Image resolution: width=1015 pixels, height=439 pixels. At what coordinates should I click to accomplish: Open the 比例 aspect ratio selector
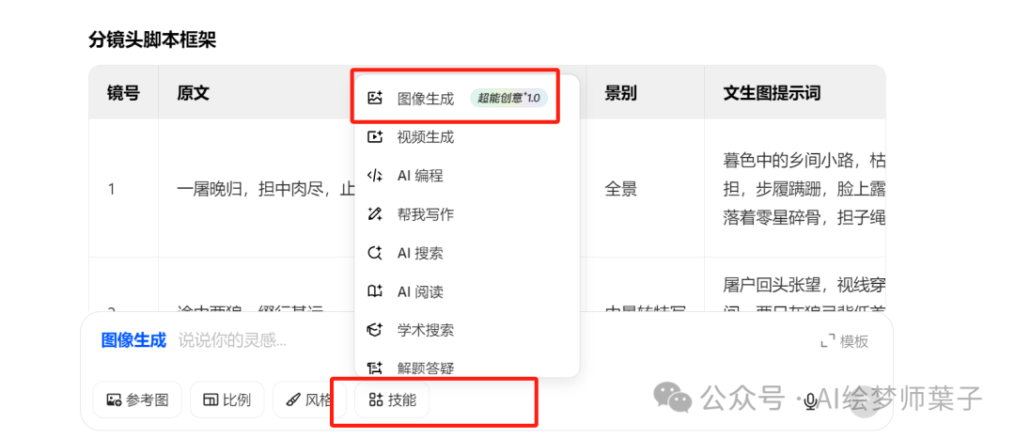click(x=226, y=400)
